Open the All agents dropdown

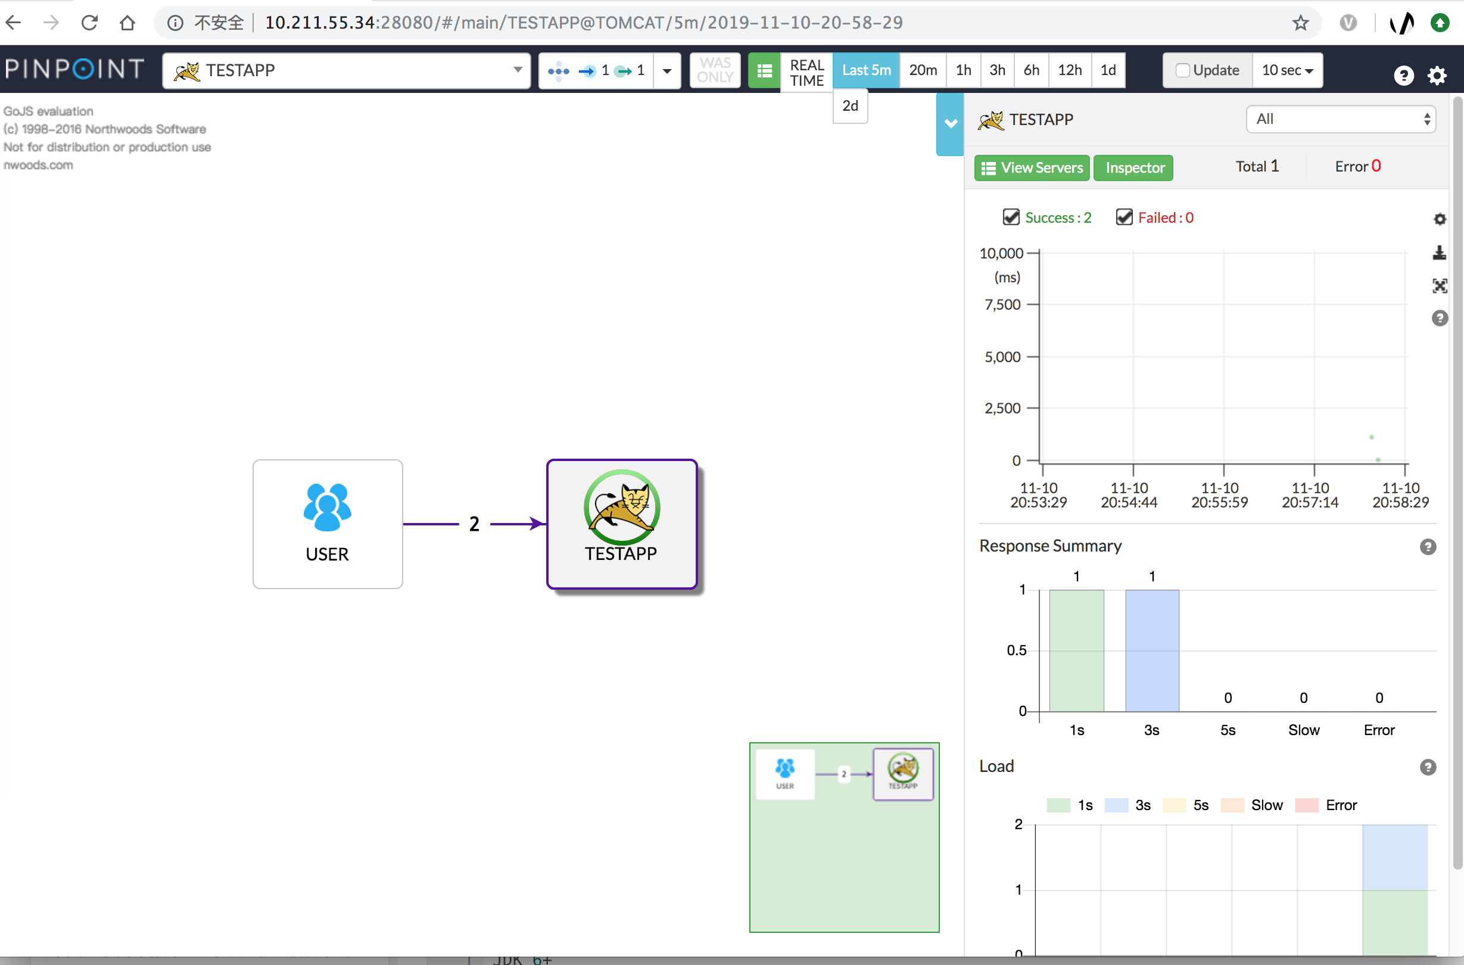click(x=1340, y=119)
